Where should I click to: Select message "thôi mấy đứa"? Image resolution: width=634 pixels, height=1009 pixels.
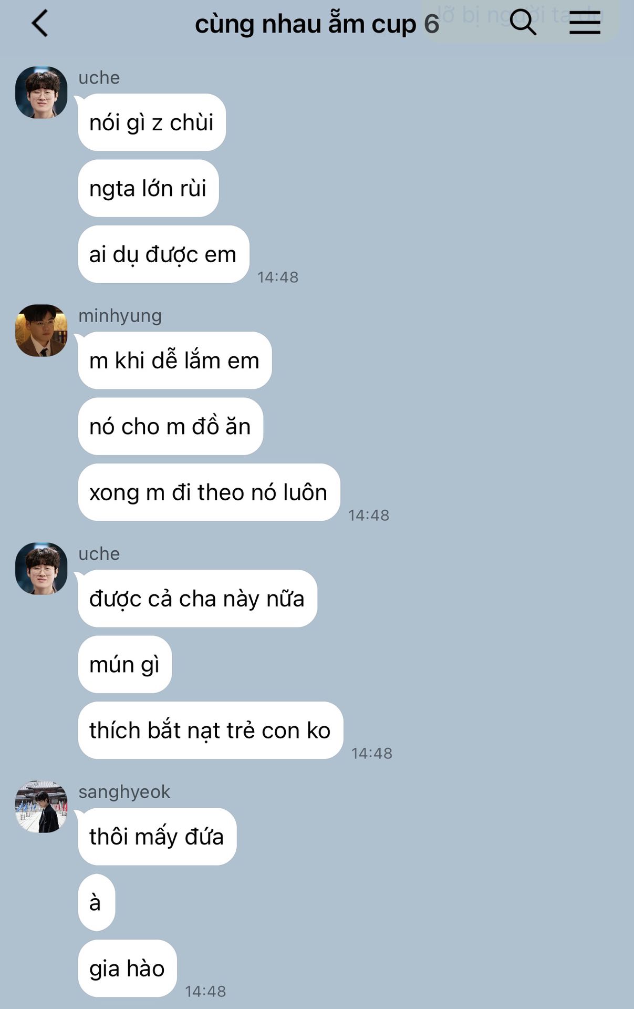tap(157, 837)
